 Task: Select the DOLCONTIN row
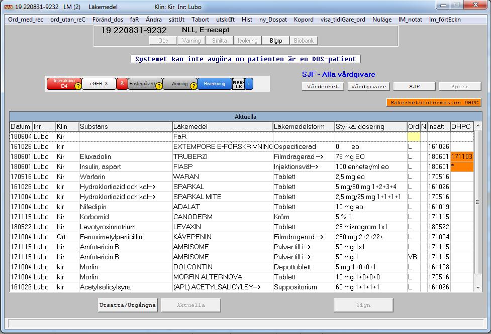click(x=241, y=267)
